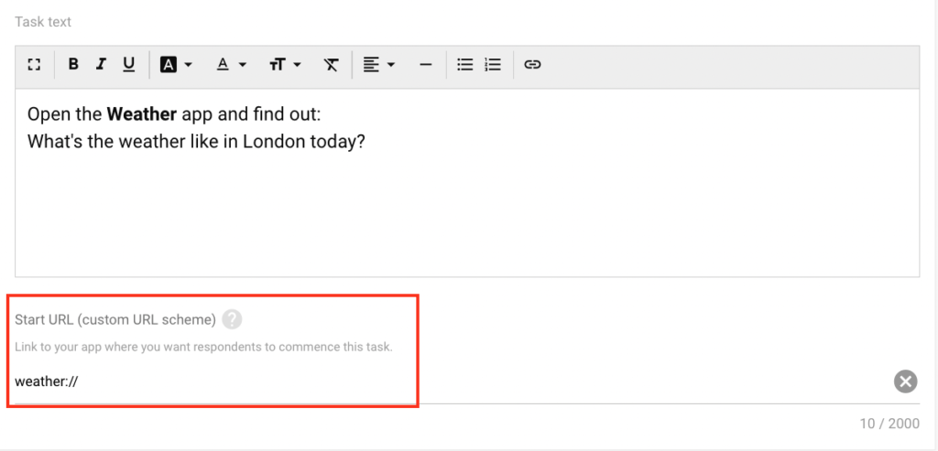The image size is (938, 451).
Task: Apply italic formatting
Action: tap(101, 65)
